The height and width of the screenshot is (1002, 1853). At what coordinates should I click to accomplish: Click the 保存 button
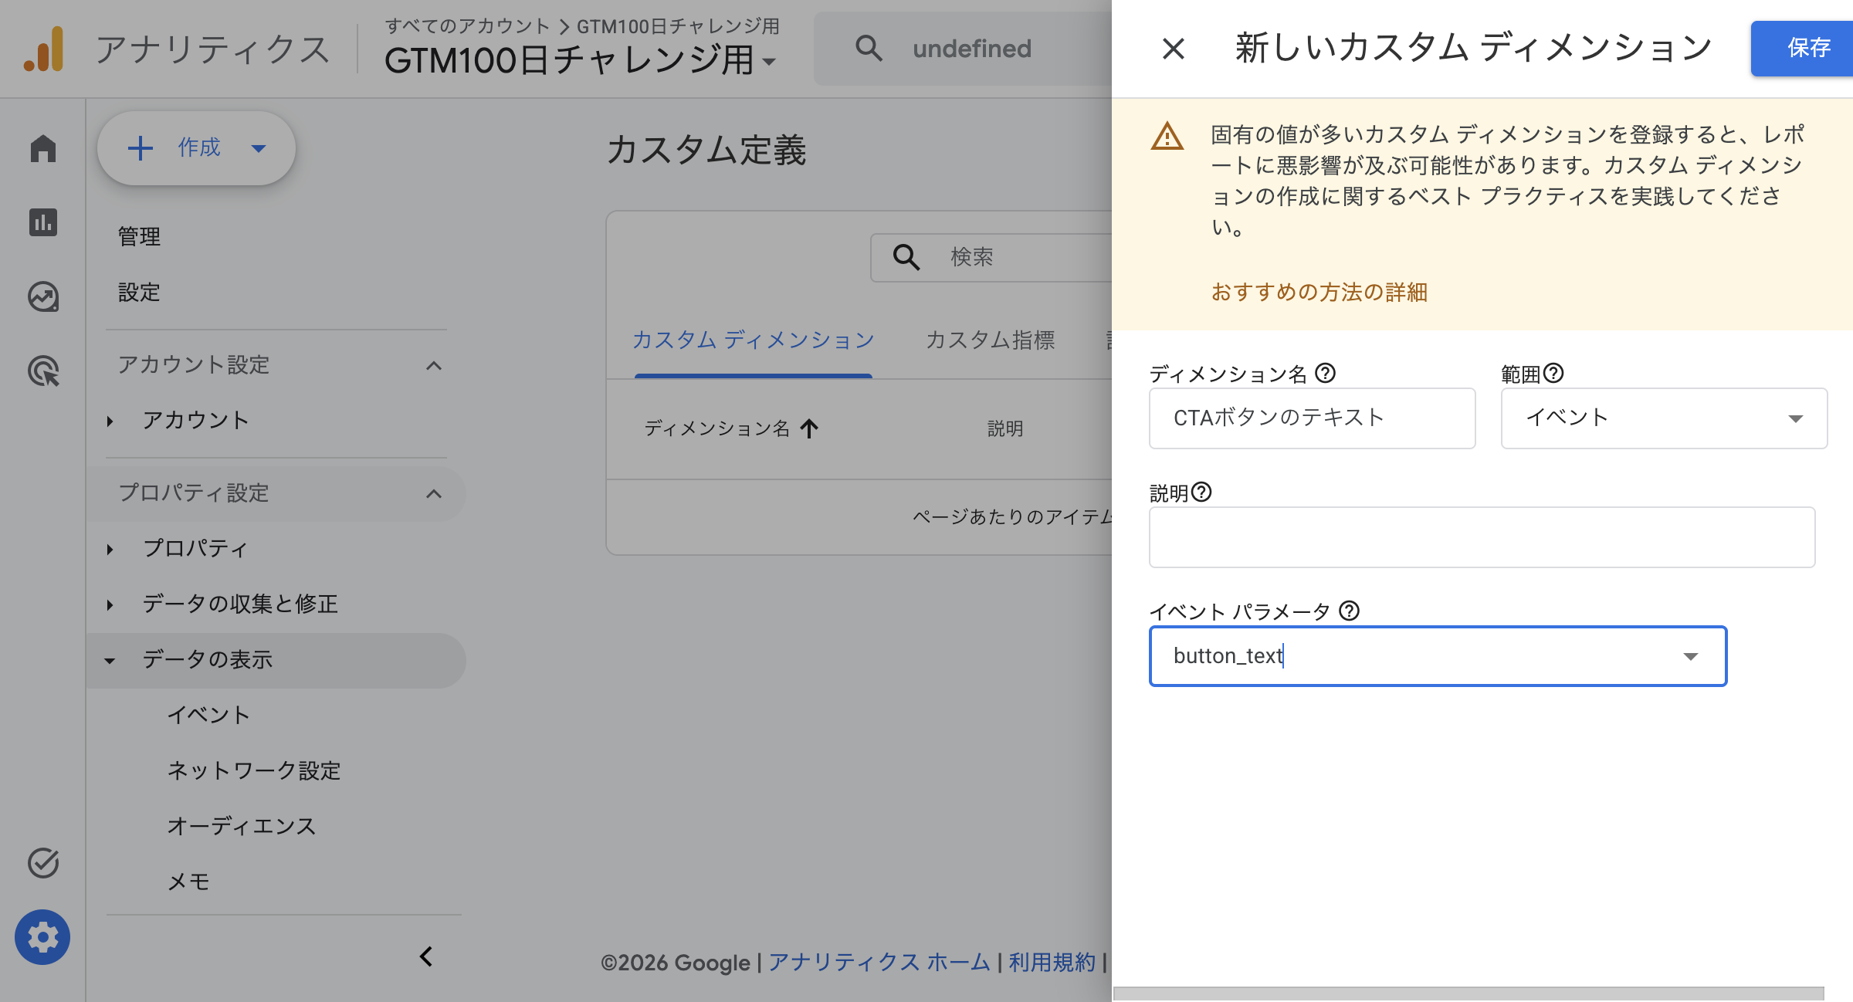pyautogui.click(x=1802, y=48)
